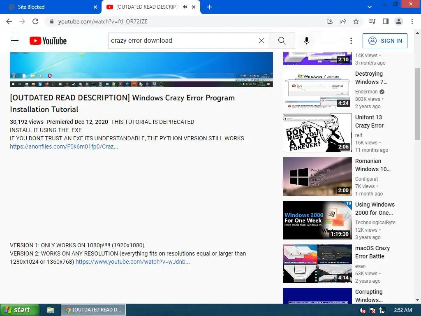
Task: Open relt channel name
Action: (x=359, y=135)
